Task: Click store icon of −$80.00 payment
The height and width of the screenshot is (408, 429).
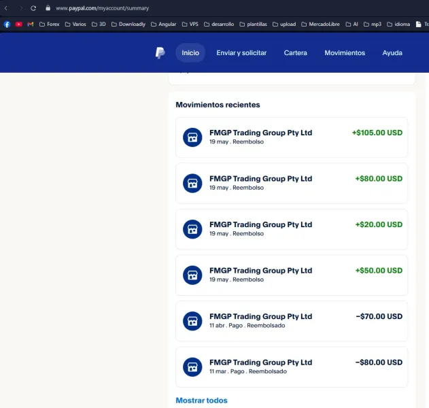Action: 192,367
